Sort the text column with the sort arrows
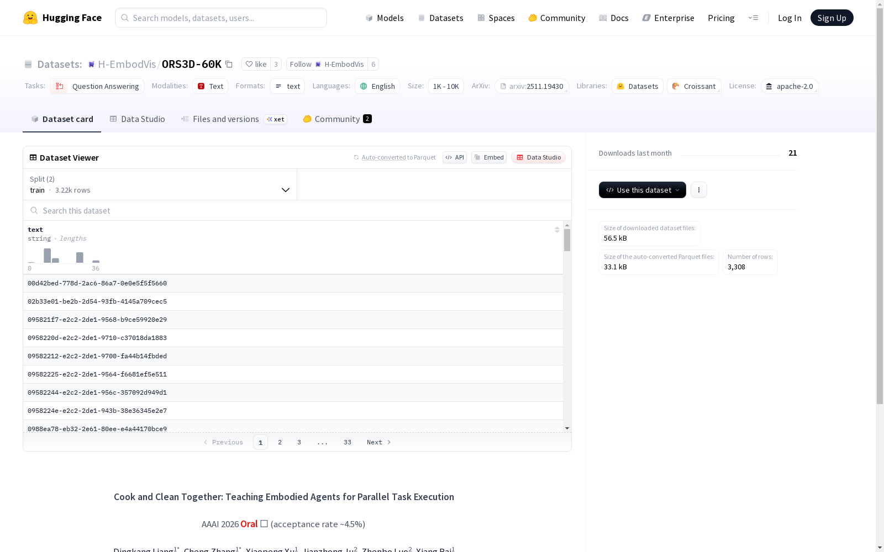The width and height of the screenshot is (884, 552). click(557, 230)
